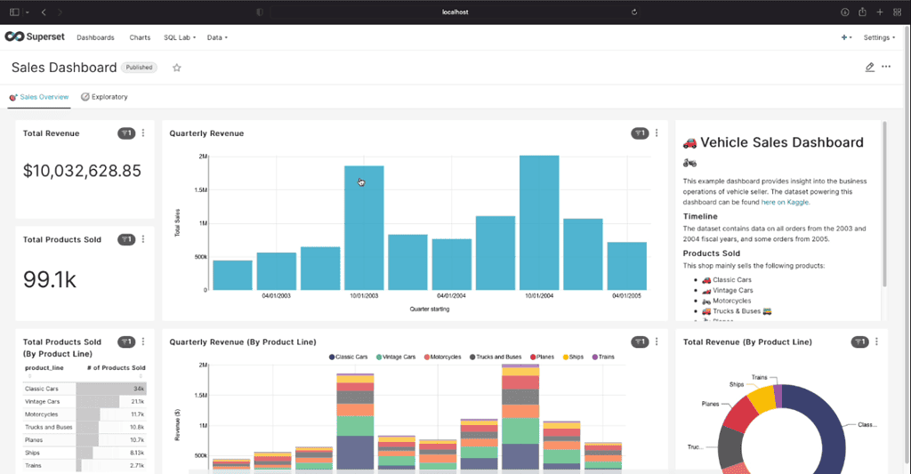Image resolution: width=911 pixels, height=474 pixels.
Task: Open the plus new-item dropdown
Action: point(847,37)
